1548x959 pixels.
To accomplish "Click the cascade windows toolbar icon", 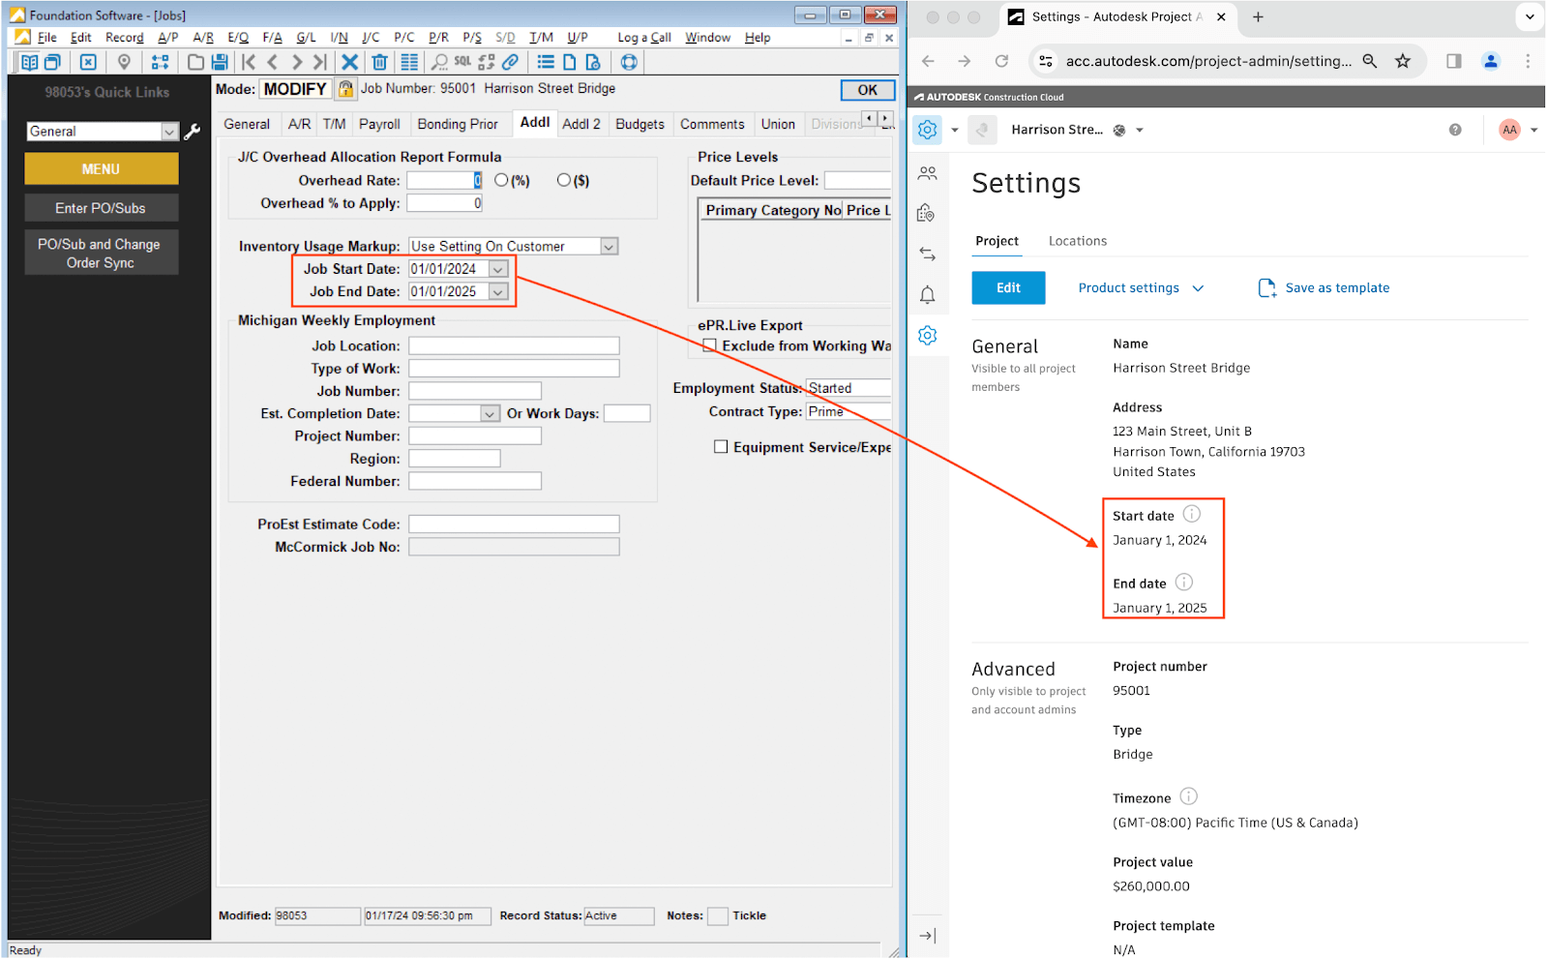I will (x=52, y=62).
